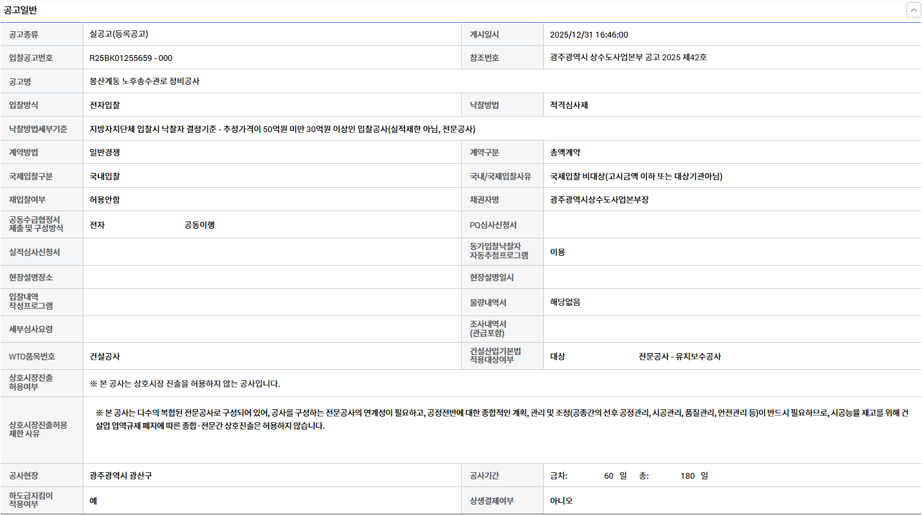The height and width of the screenshot is (515, 922).
Task: Click the creditor name 광주광역시상수도사업본부장
Action: [599, 200]
